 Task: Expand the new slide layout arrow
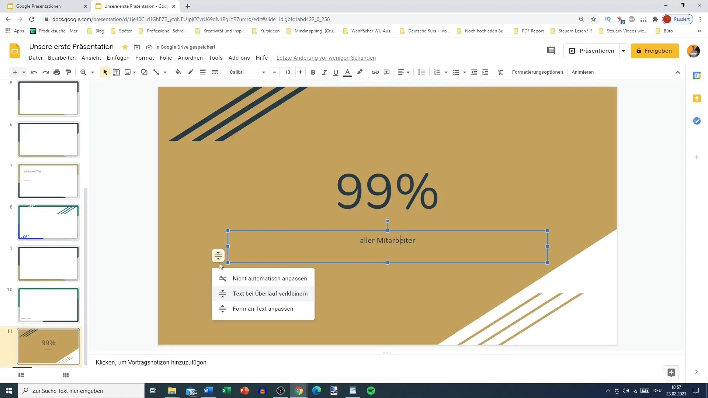(24, 72)
